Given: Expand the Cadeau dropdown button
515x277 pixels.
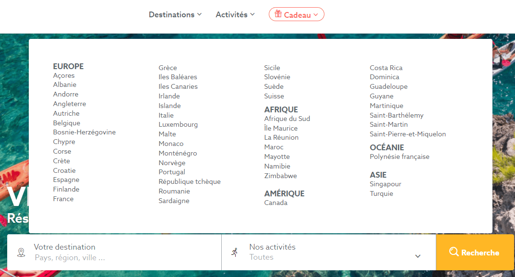Looking at the screenshot, I should coord(297,14).
